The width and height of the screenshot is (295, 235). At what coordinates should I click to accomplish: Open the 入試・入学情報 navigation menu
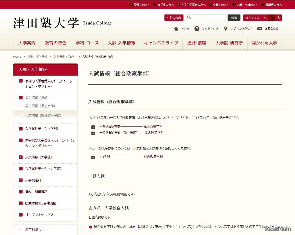121,42
